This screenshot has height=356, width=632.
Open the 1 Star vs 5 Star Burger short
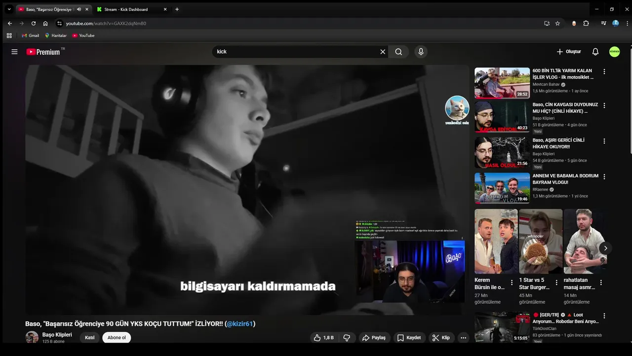[541, 241]
